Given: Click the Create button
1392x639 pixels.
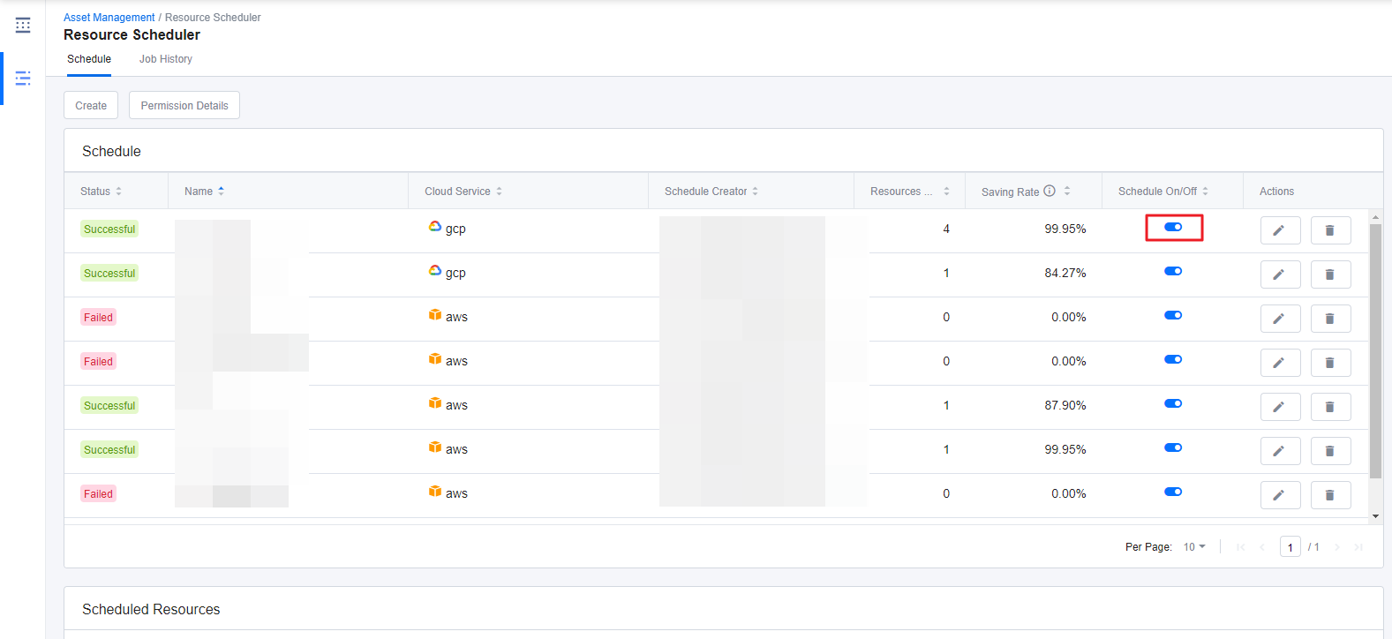Looking at the screenshot, I should coord(91,106).
